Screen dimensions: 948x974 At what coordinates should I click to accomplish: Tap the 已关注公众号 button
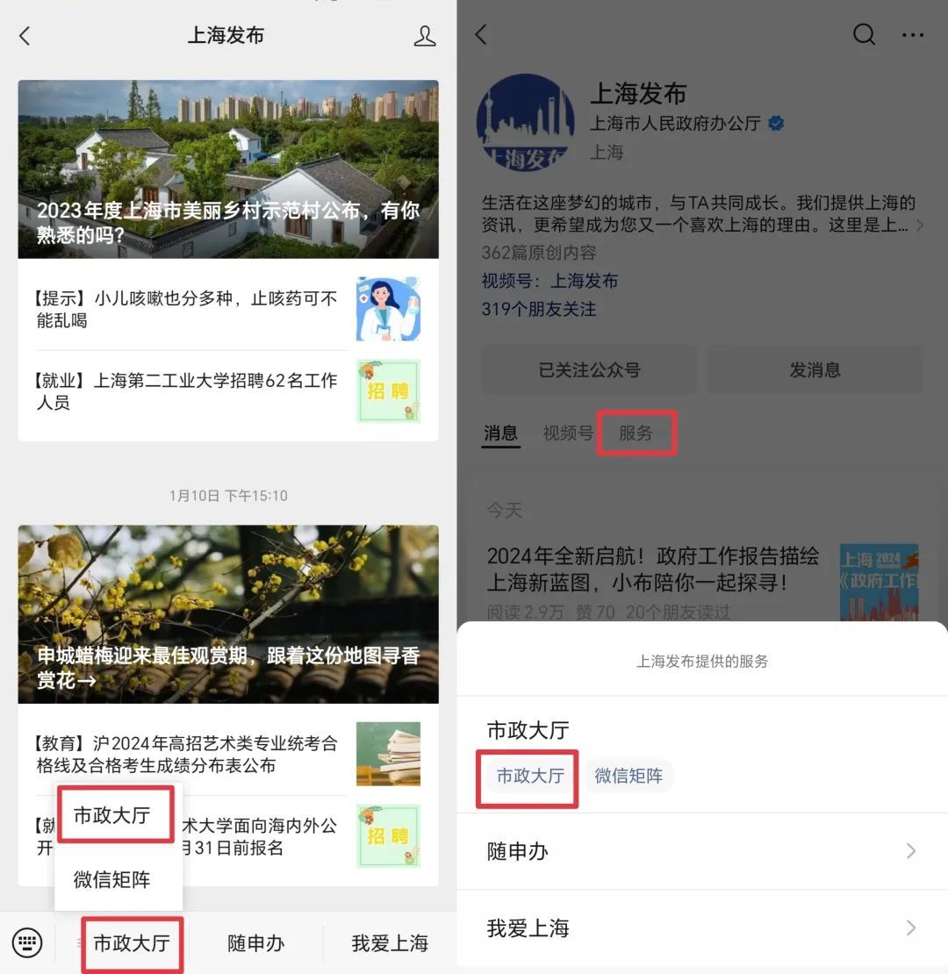(589, 370)
